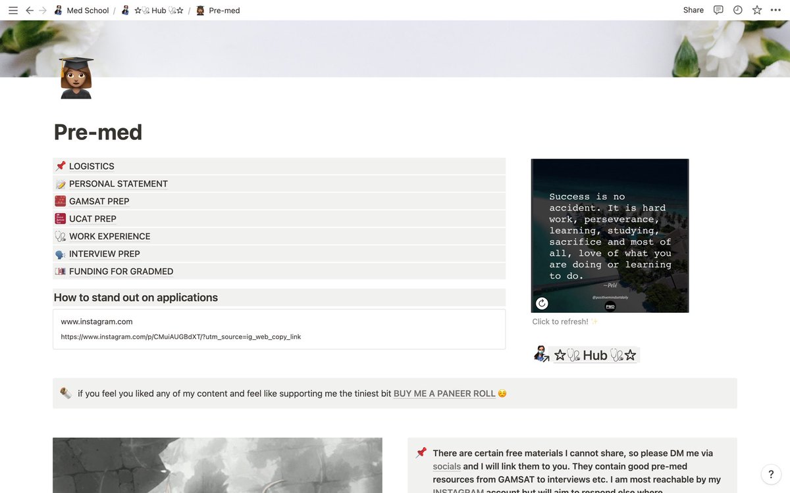Click the 'Click to refresh!' caption

coord(565,321)
